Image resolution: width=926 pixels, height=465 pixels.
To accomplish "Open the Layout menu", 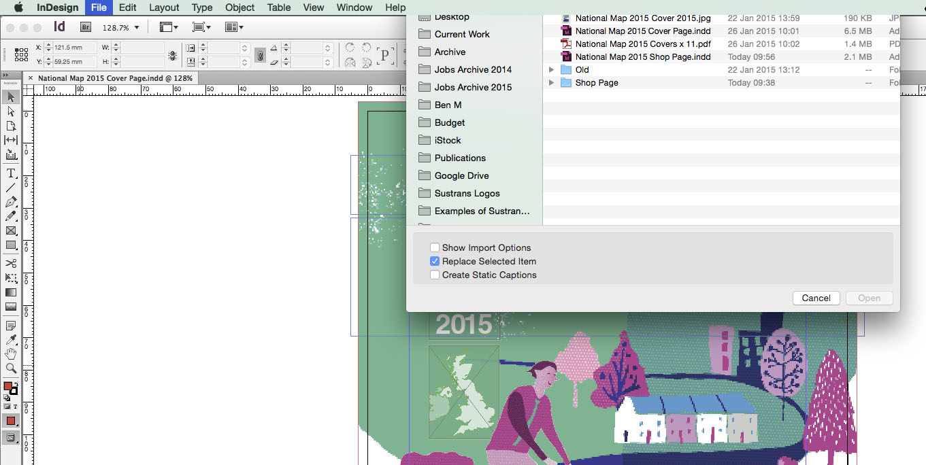I will tap(164, 7).
